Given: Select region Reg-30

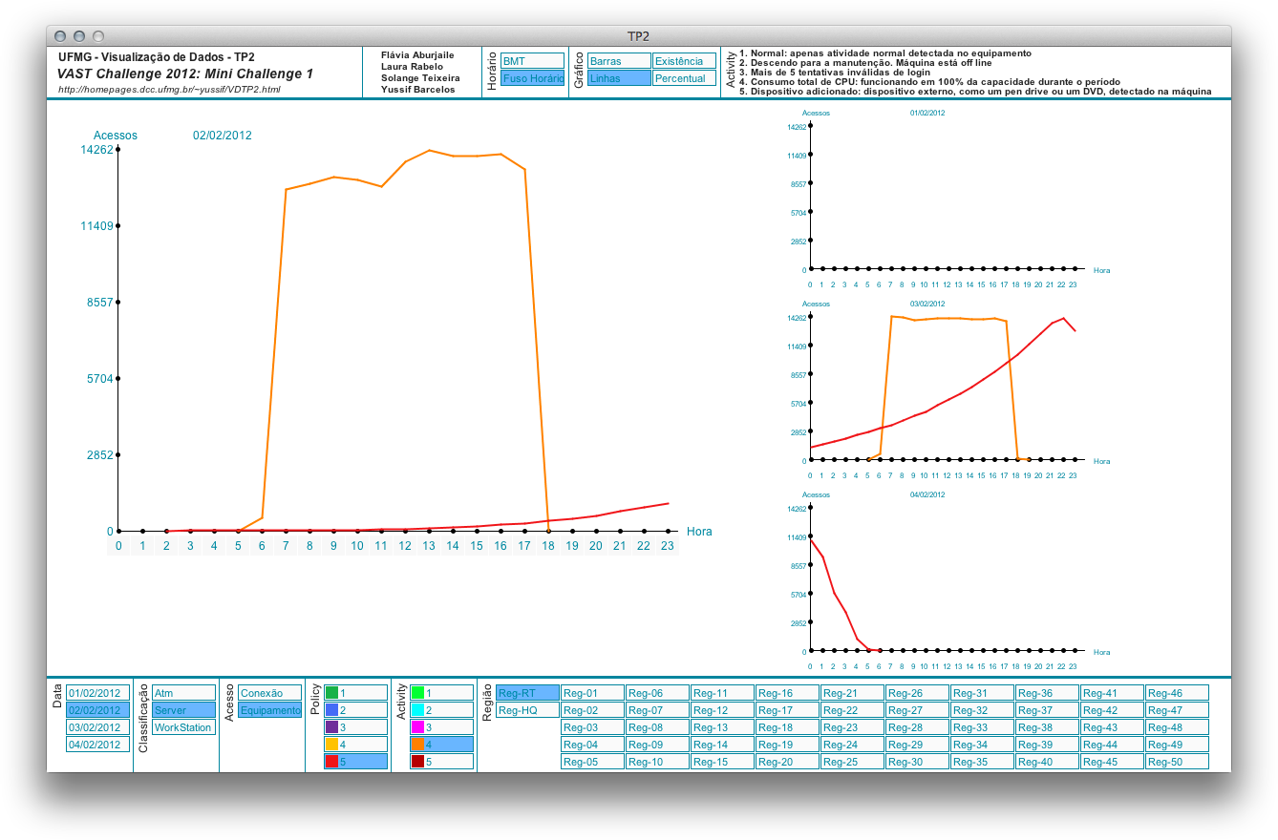Looking at the screenshot, I should (917, 762).
